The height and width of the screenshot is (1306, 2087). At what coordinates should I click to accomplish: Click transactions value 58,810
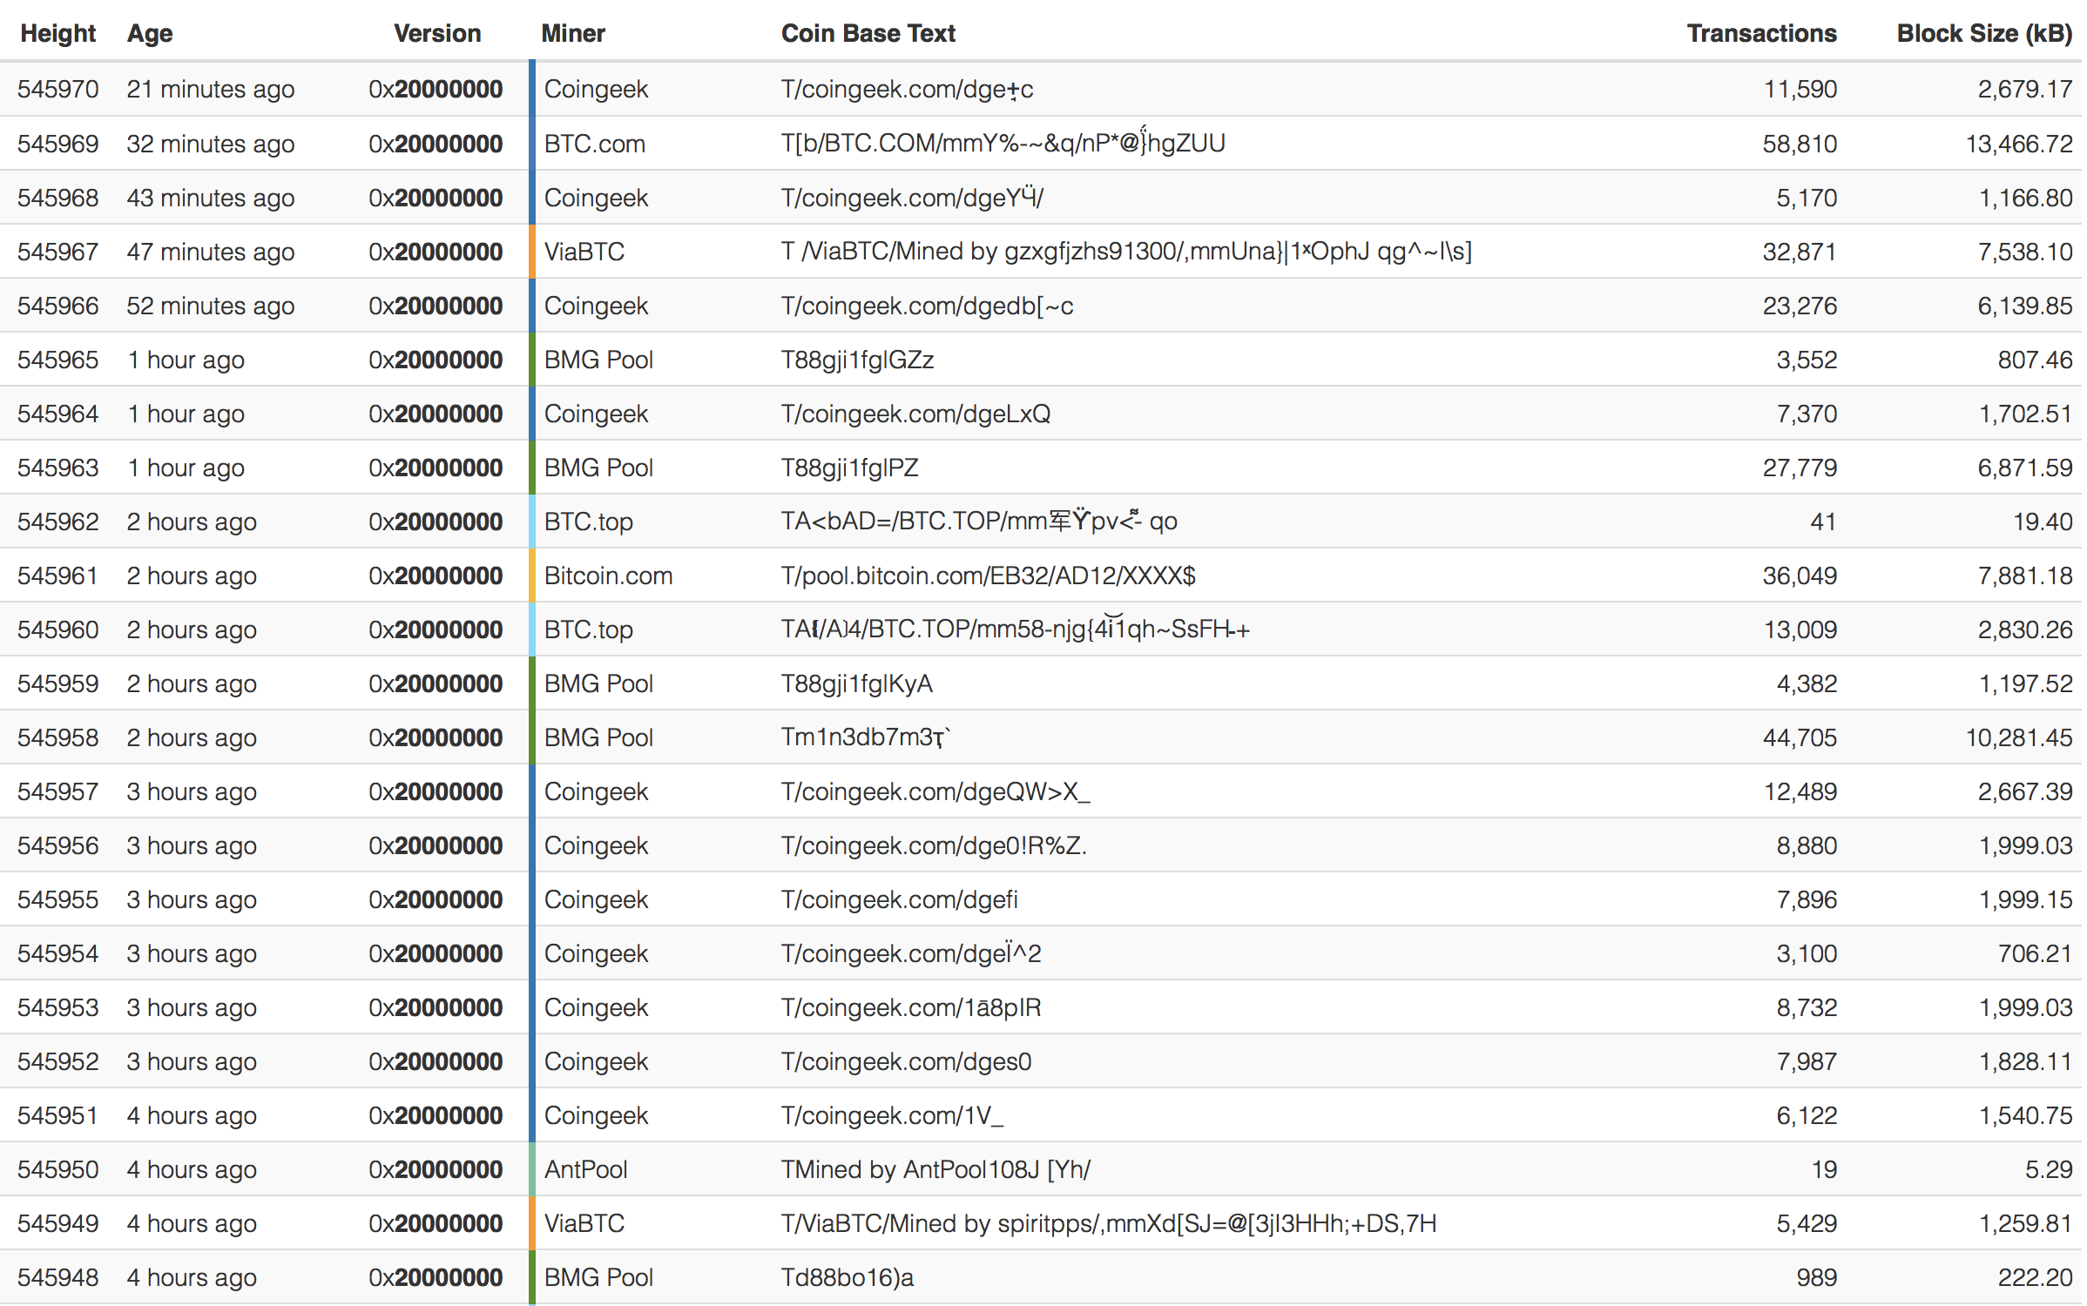point(1800,144)
